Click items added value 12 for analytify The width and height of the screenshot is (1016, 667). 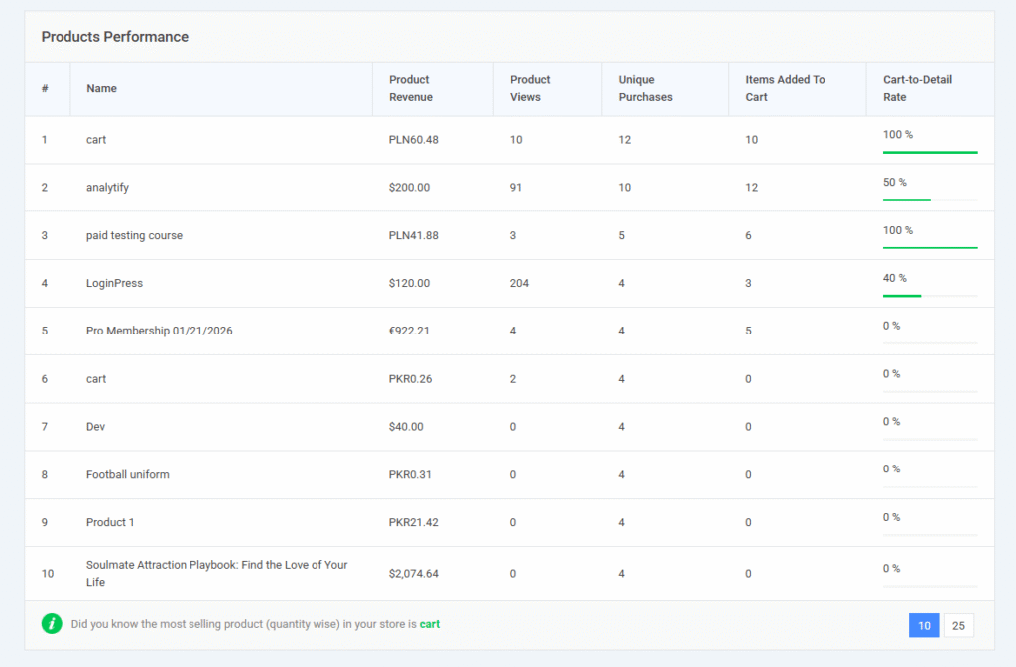752,188
